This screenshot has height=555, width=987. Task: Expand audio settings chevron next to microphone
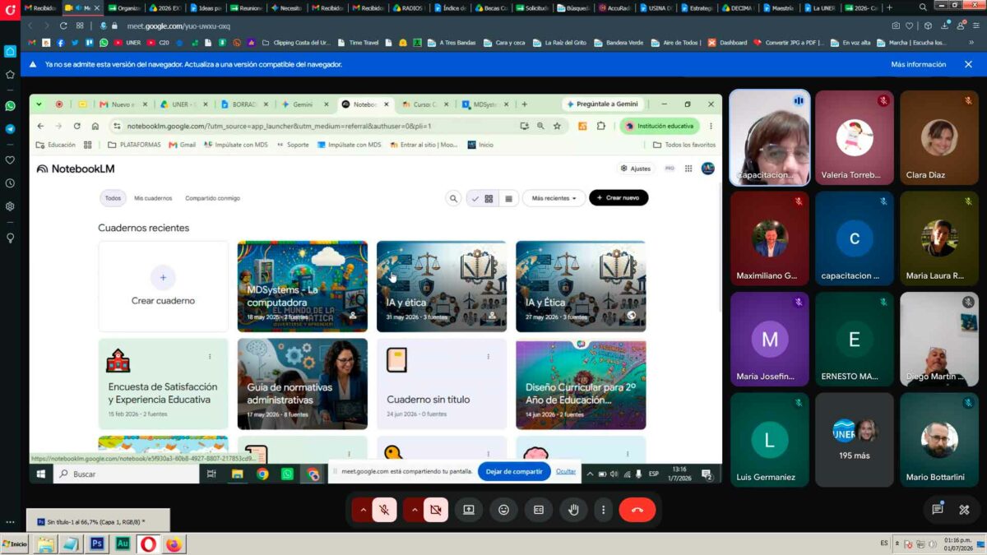click(363, 510)
